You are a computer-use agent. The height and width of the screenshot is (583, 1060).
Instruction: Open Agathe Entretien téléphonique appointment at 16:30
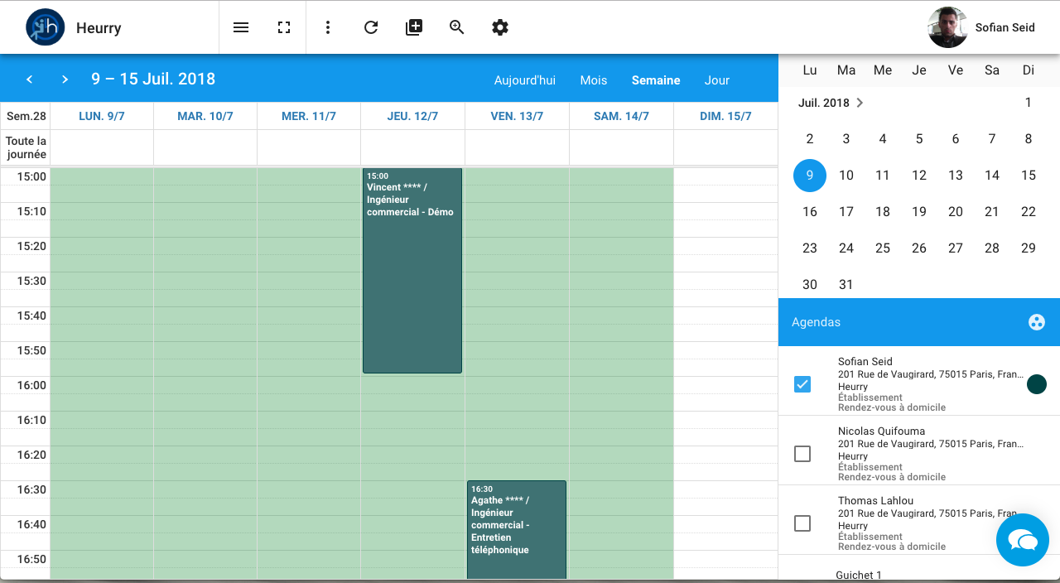click(517, 530)
